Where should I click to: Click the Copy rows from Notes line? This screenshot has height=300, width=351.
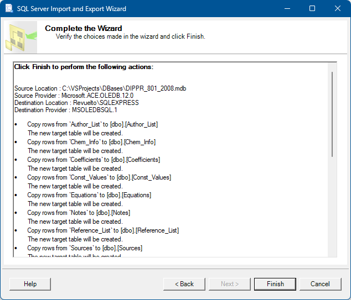click(79, 213)
